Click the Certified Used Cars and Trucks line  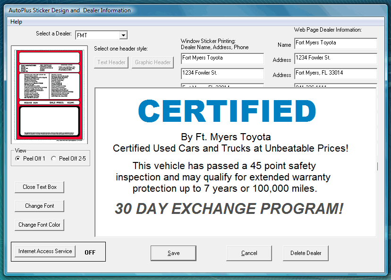click(x=230, y=148)
